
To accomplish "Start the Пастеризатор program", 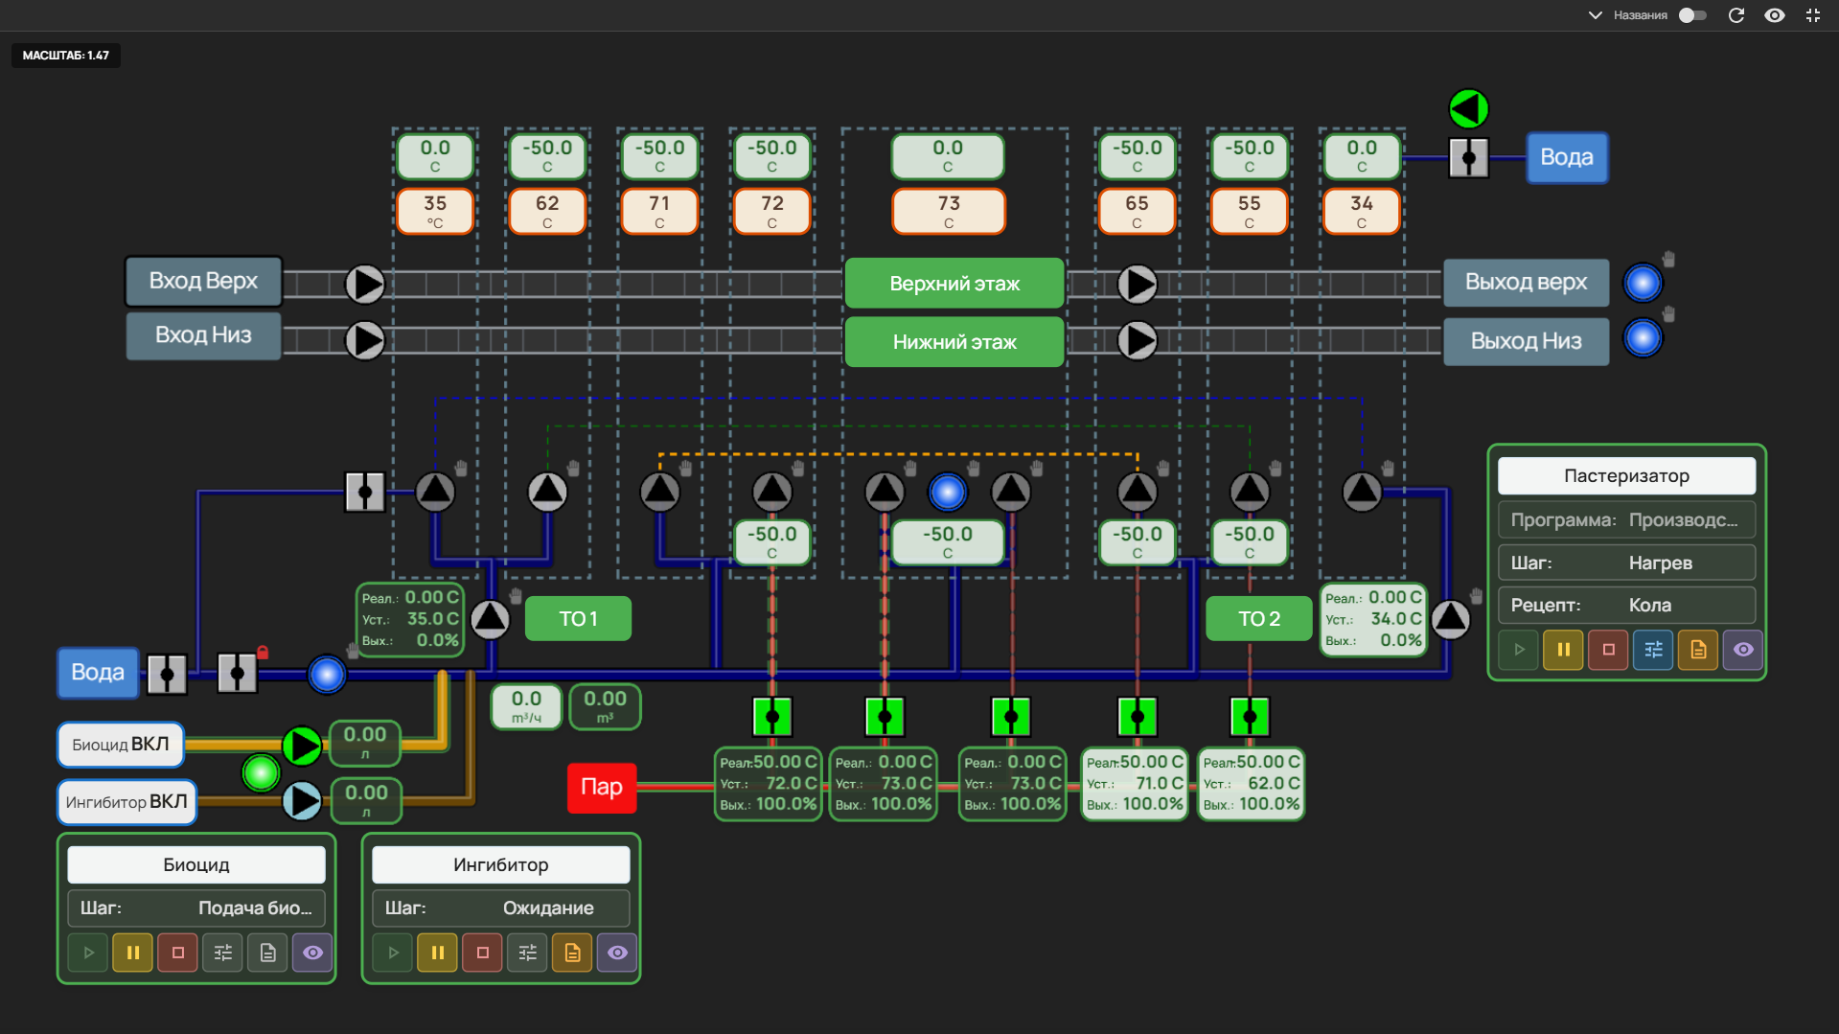I will [x=1519, y=650].
